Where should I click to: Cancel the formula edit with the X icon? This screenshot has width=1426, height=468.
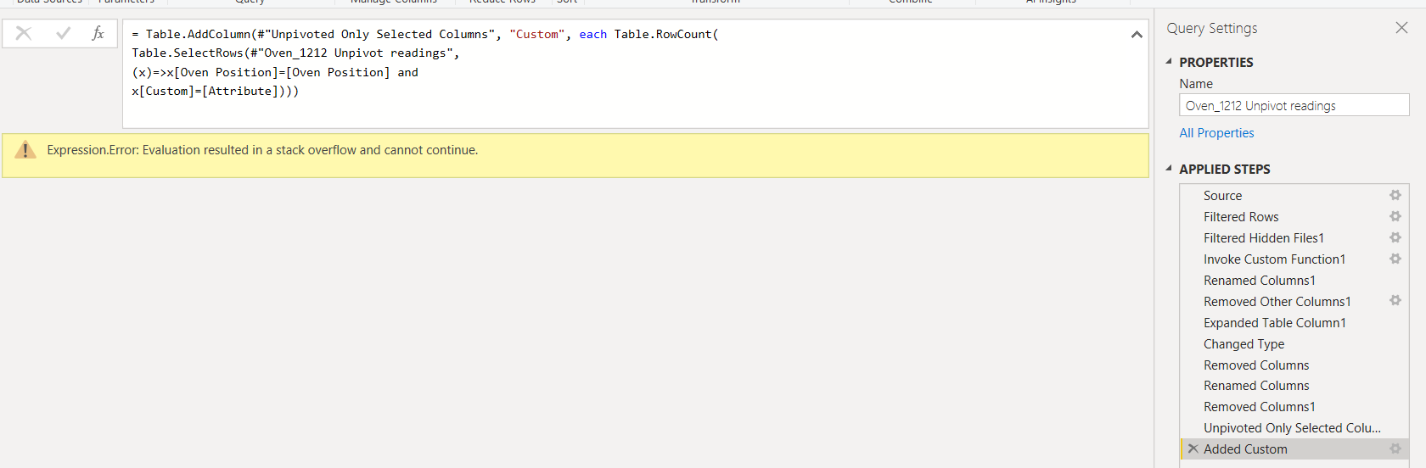point(24,34)
